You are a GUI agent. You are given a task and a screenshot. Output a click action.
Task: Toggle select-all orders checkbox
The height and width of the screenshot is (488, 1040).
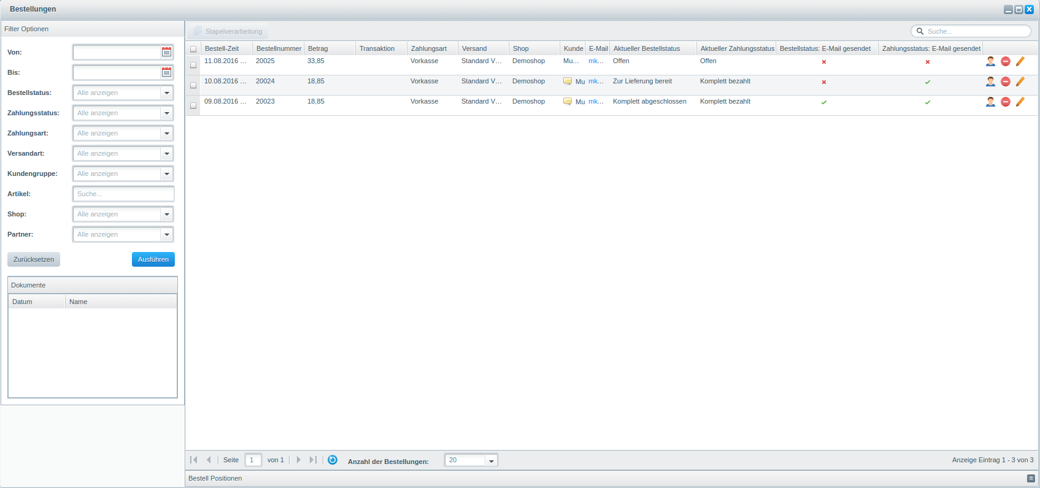point(193,49)
